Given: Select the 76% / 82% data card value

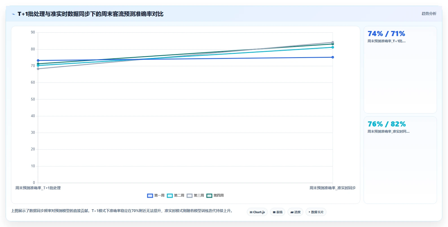Looking at the screenshot, I should click(386, 124).
